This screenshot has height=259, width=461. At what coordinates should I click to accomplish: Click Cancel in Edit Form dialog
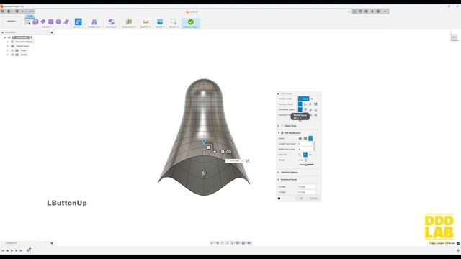click(x=314, y=199)
